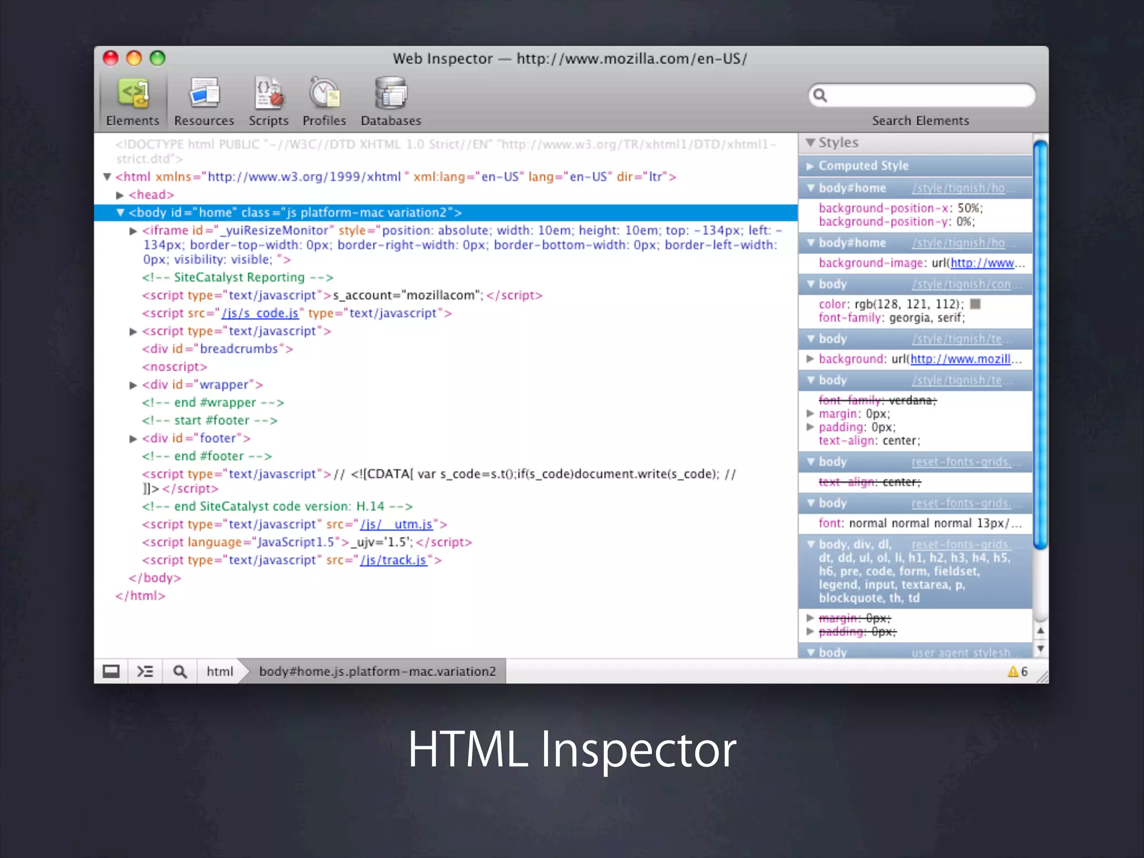The height and width of the screenshot is (858, 1144).
Task: Click the magnifier icon in search field
Action: [820, 95]
